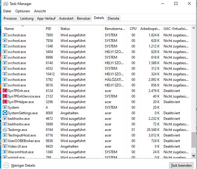197x169 pixels.
Task: Click the icon of taskhostw.exe PID 5668
Action: coord(5,124)
